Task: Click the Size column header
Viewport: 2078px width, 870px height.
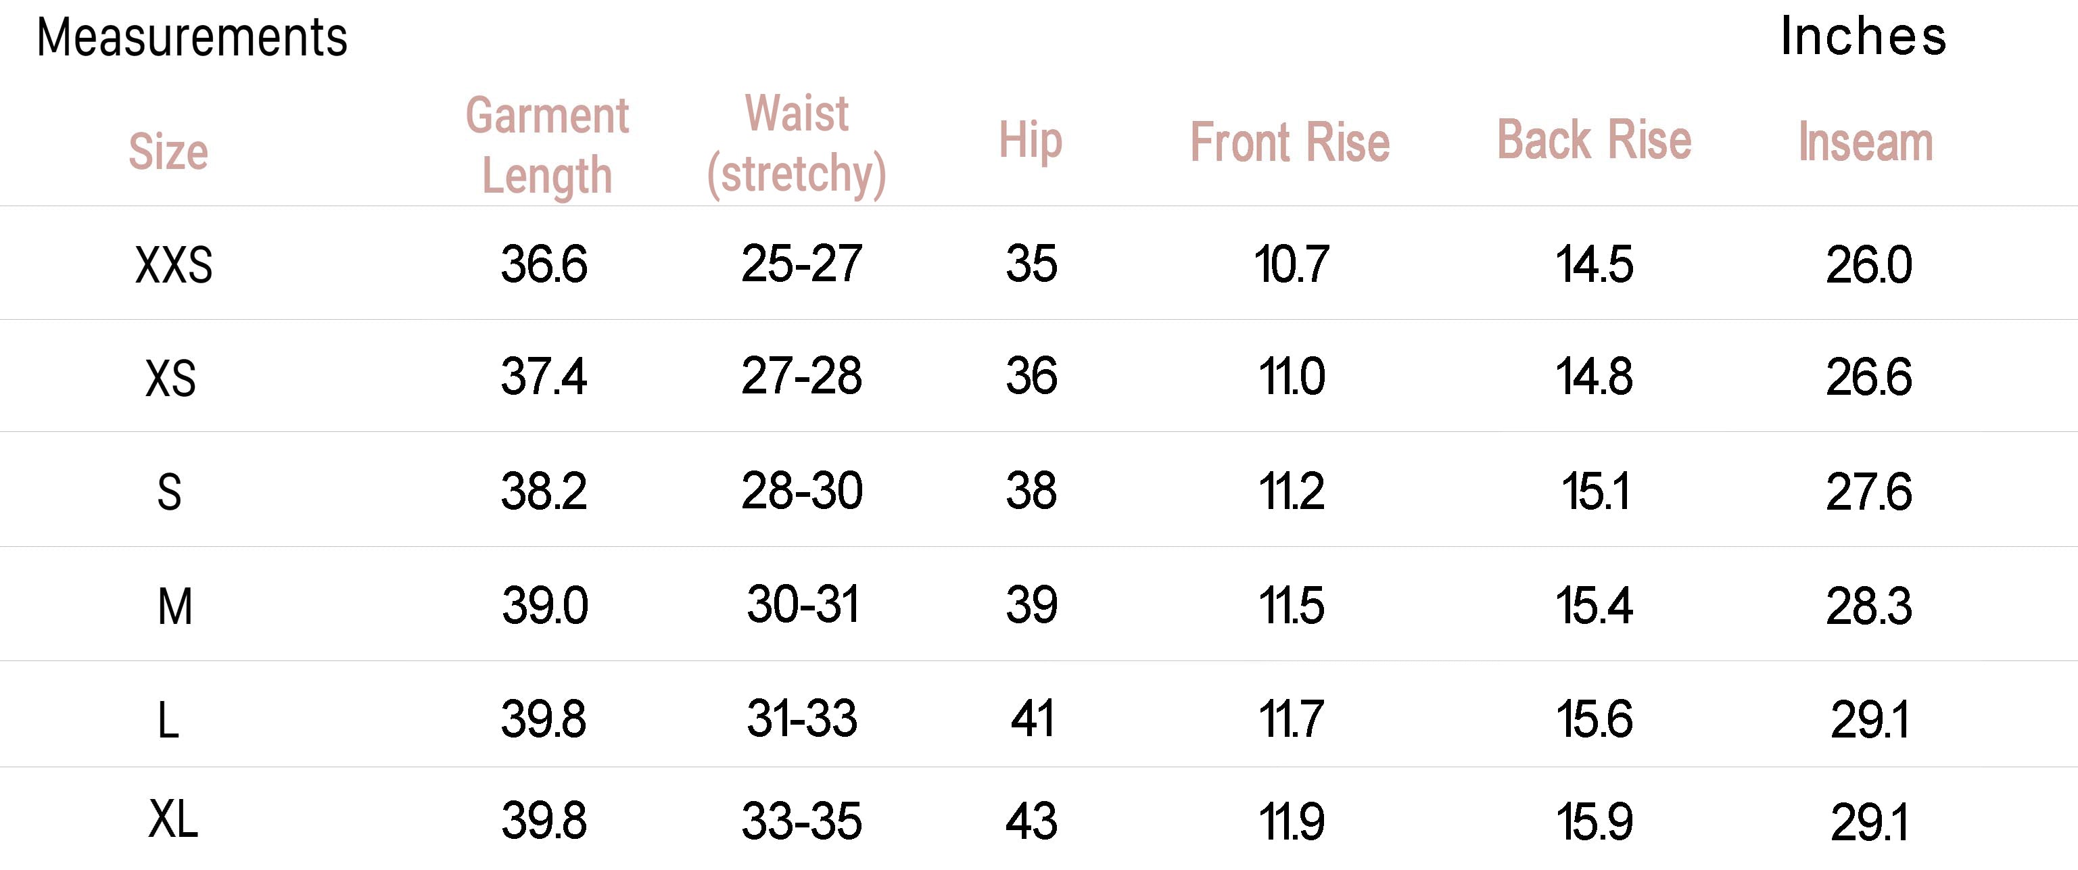Action: click(168, 151)
